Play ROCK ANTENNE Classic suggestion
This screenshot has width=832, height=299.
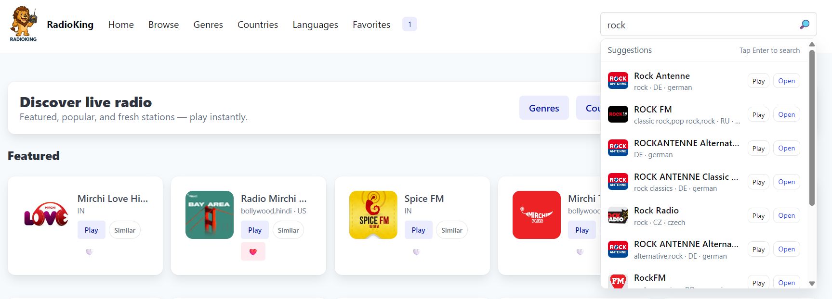(x=758, y=182)
